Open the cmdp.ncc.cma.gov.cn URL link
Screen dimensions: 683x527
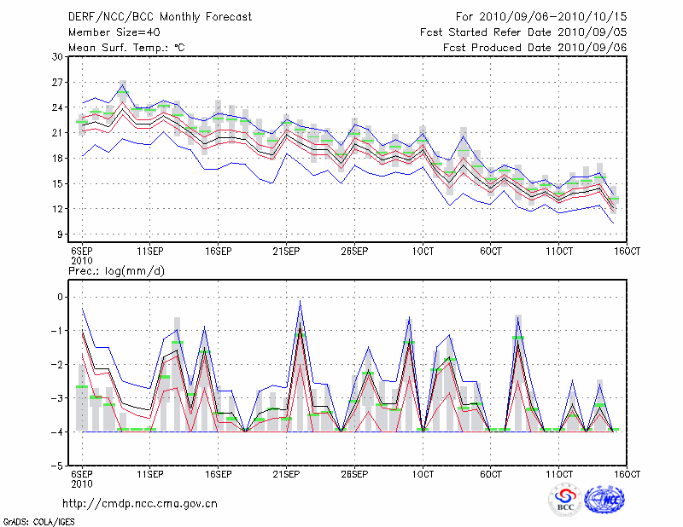point(140,503)
